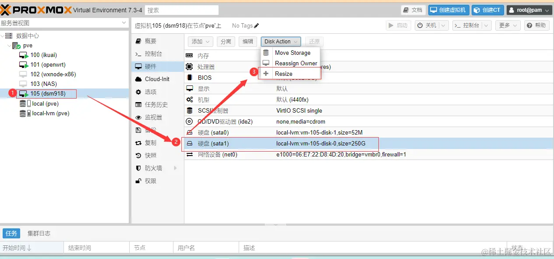Open the Cloud-Init tab
This screenshot has width=554, height=259.
158,79
